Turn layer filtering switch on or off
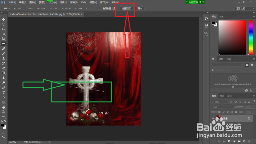This screenshot has width=256, height=144. click(254, 101)
